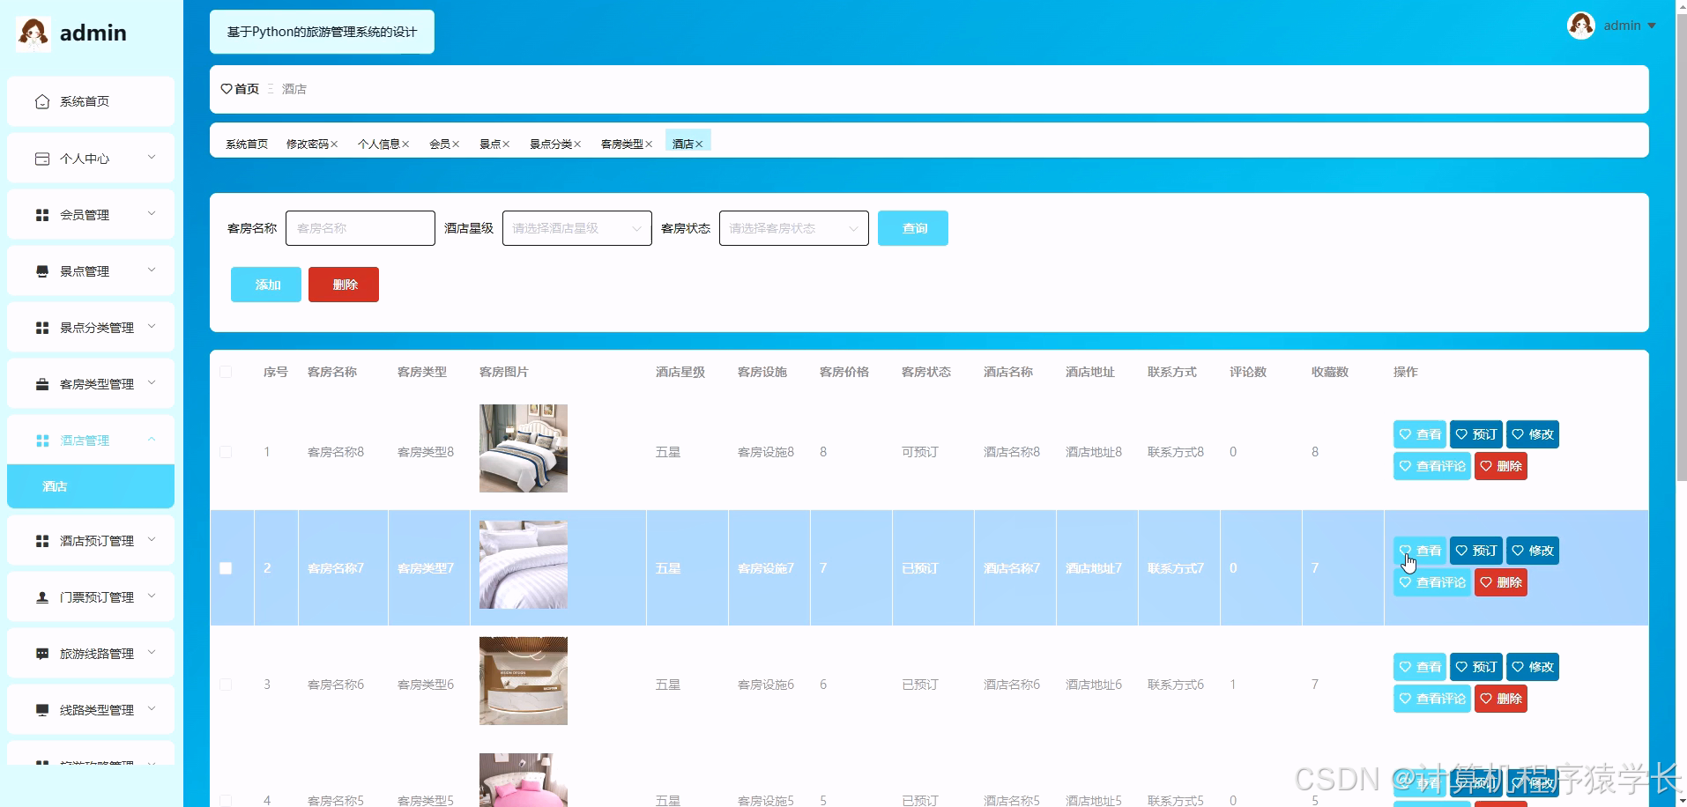Select the checkbox for row 客房名称8
Image resolution: width=1687 pixels, height=807 pixels.
click(226, 452)
